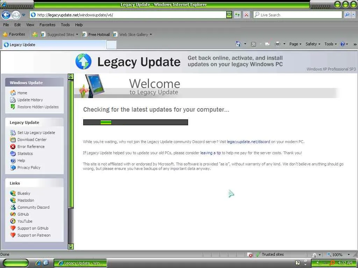The height and width of the screenshot is (268, 358).
Task: Click the New Tab button
Action: coord(112,45)
